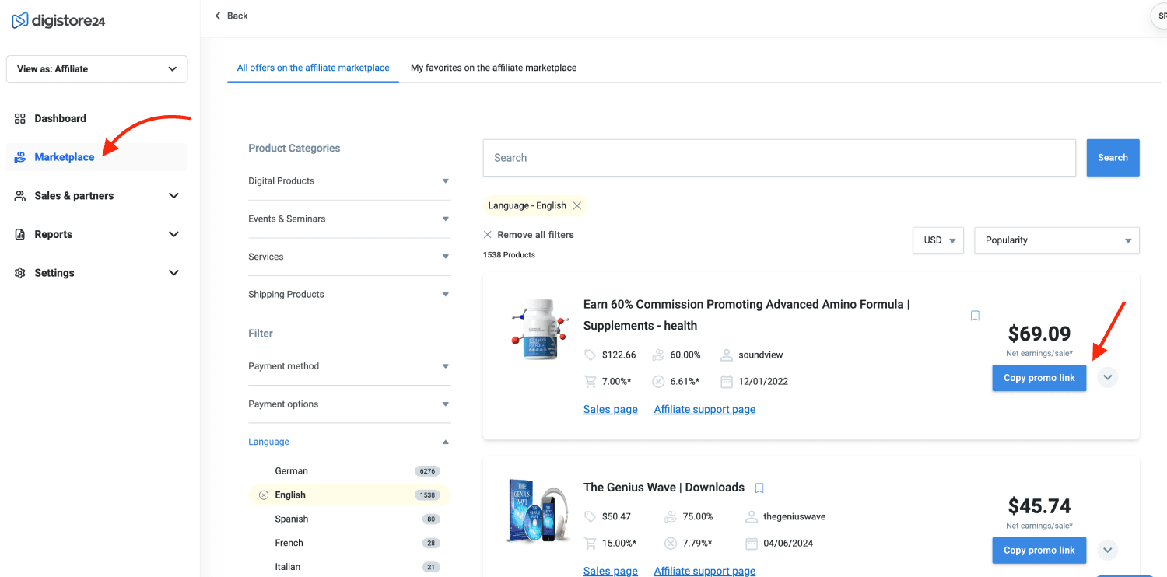Click into the marketplace Search field
This screenshot has height=577, width=1167.
point(780,158)
